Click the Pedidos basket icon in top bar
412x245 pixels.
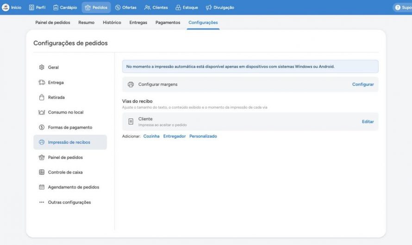[88, 7]
